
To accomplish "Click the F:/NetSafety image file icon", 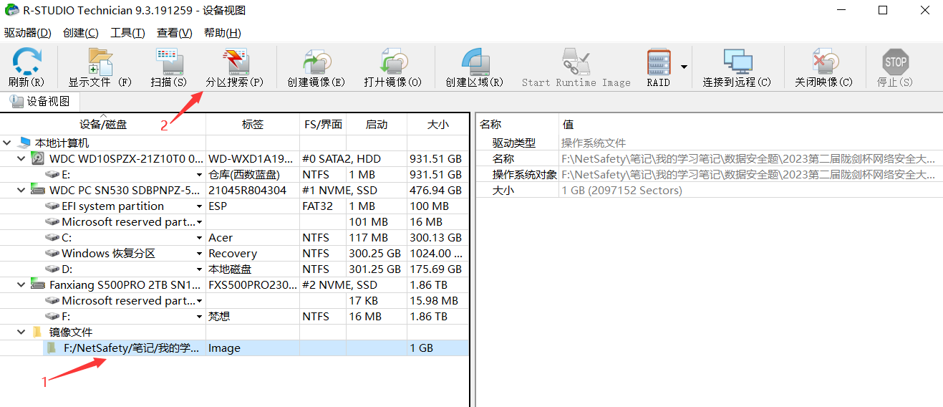I will click(52, 348).
